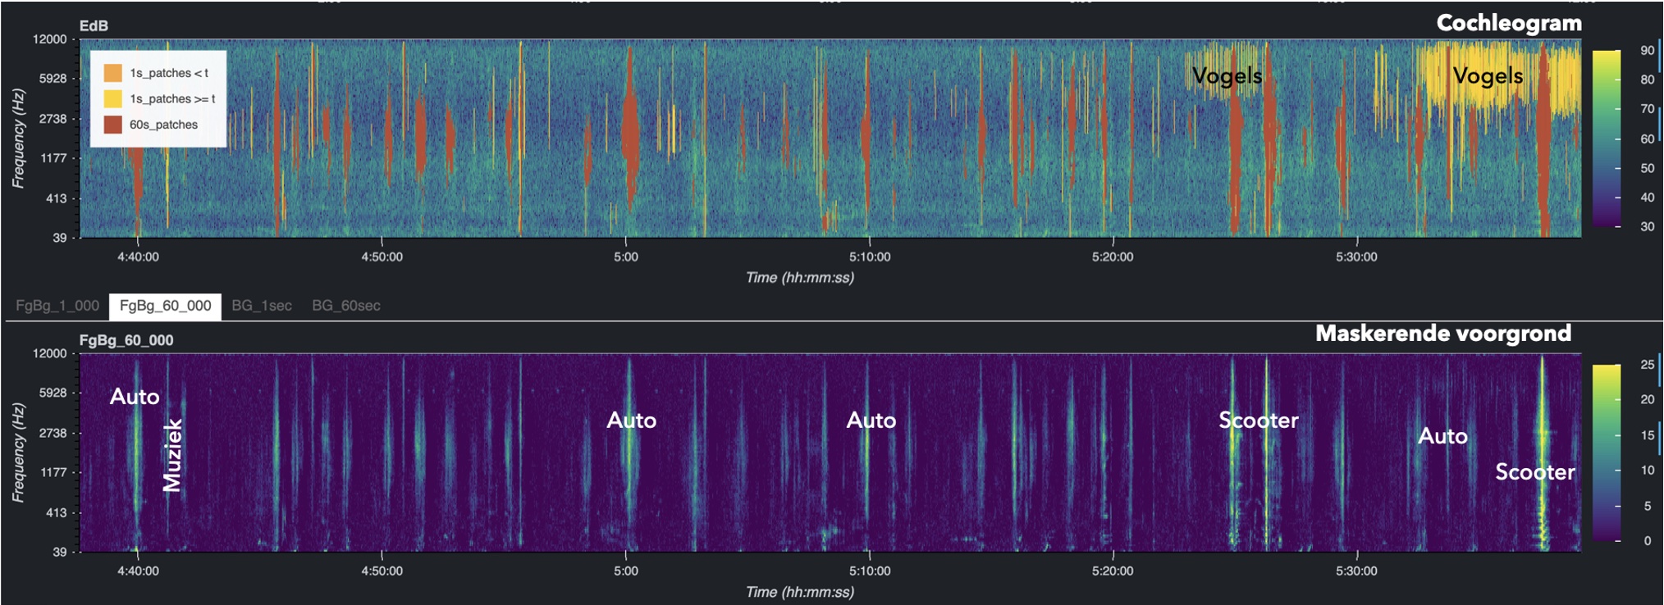The width and height of the screenshot is (1664, 605).
Task: Show the BG_60sec tab
Action: click(346, 306)
